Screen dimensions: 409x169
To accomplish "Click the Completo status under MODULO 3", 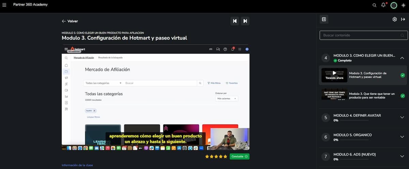I will click(x=342, y=61).
